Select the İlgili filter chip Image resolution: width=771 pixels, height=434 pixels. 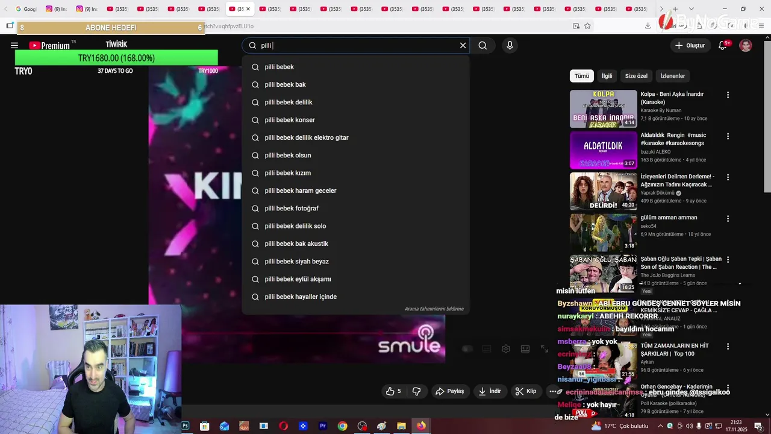click(607, 76)
